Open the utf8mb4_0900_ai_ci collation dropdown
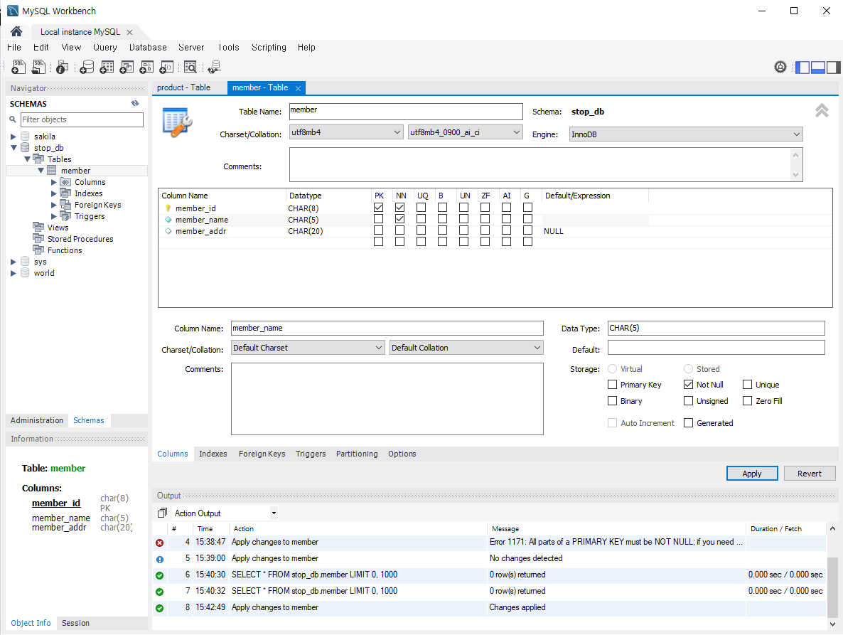 point(465,132)
